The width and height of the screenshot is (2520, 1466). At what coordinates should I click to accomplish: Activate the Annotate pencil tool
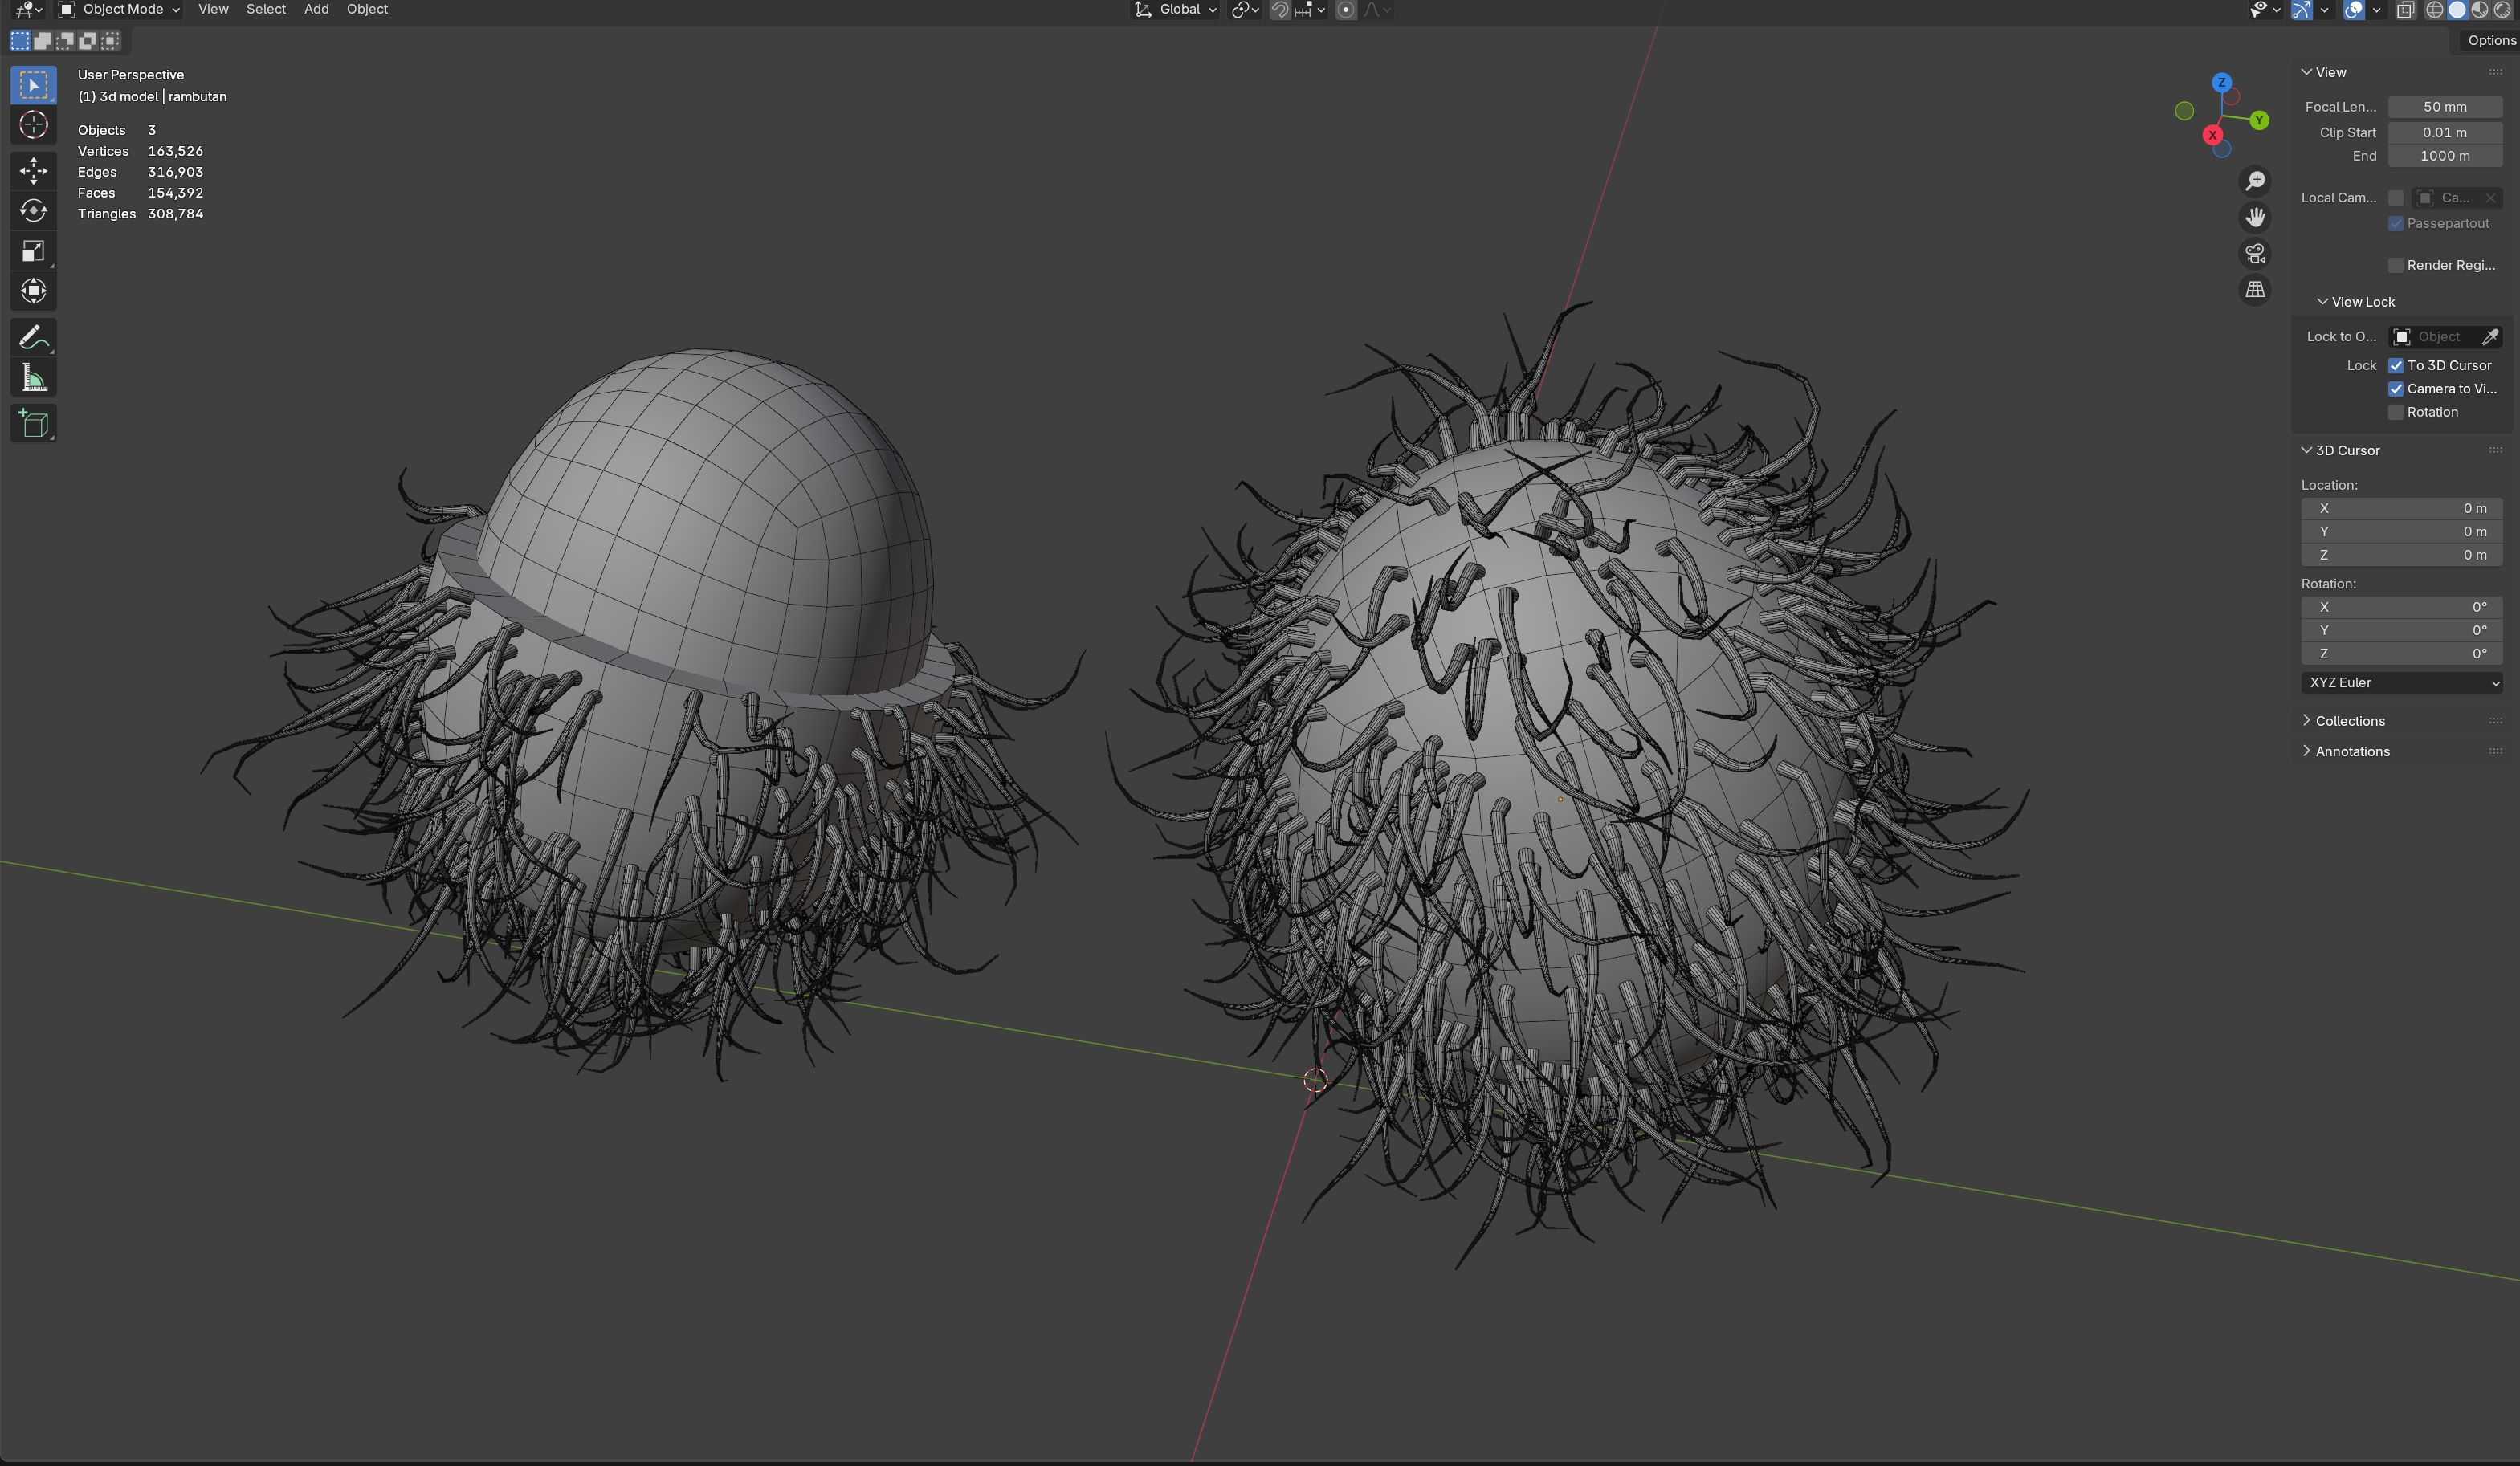[33, 337]
